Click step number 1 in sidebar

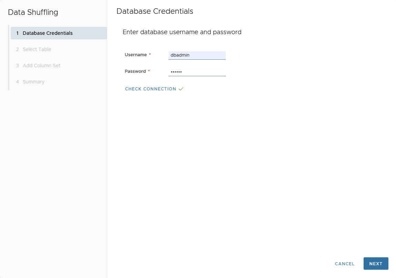click(x=17, y=33)
